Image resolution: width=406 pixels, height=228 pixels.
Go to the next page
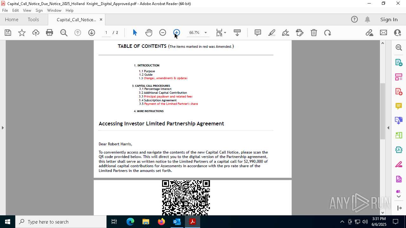pyautogui.click(x=92, y=33)
